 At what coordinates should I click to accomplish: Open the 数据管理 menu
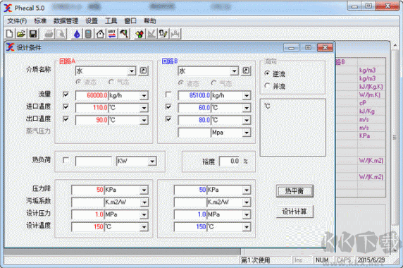[x=66, y=21]
